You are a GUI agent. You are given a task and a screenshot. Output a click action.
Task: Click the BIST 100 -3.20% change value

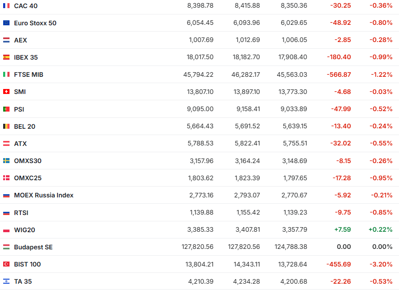(x=381, y=264)
